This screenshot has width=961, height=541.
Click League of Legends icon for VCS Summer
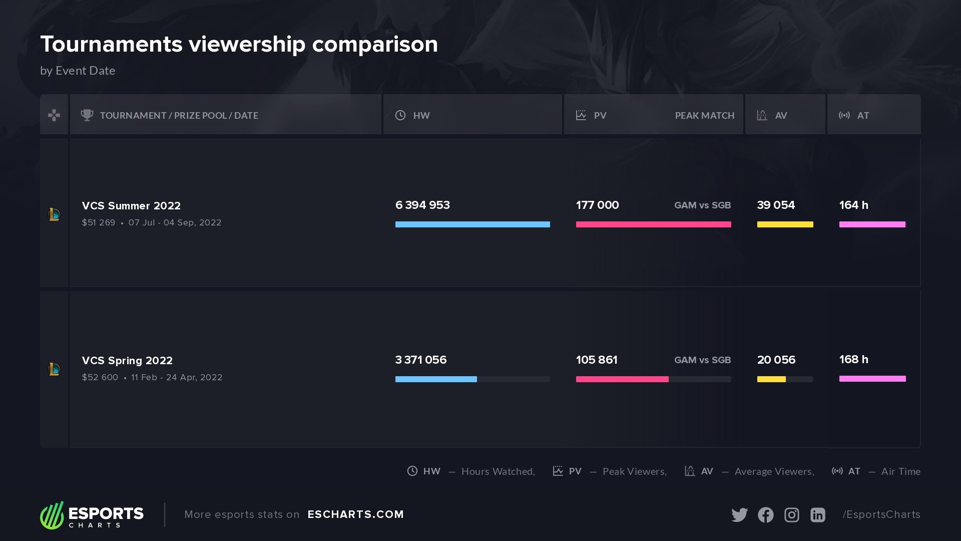tap(54, 214)
